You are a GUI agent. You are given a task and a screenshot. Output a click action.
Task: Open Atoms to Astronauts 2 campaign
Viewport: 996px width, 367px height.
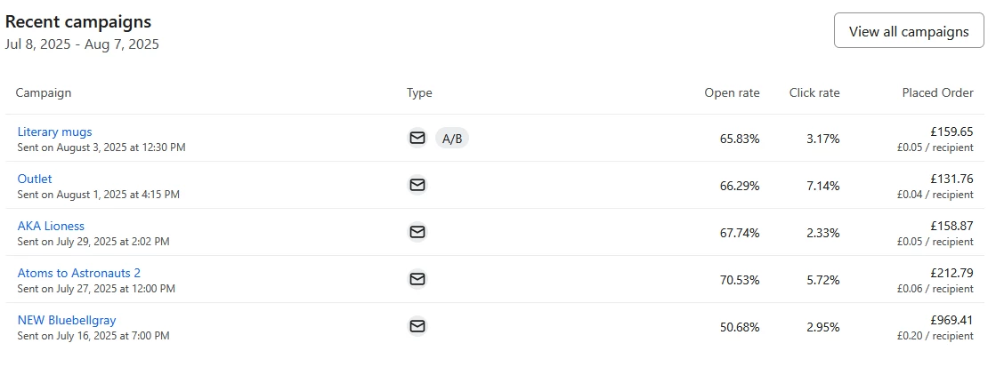(x=78, y=273)
